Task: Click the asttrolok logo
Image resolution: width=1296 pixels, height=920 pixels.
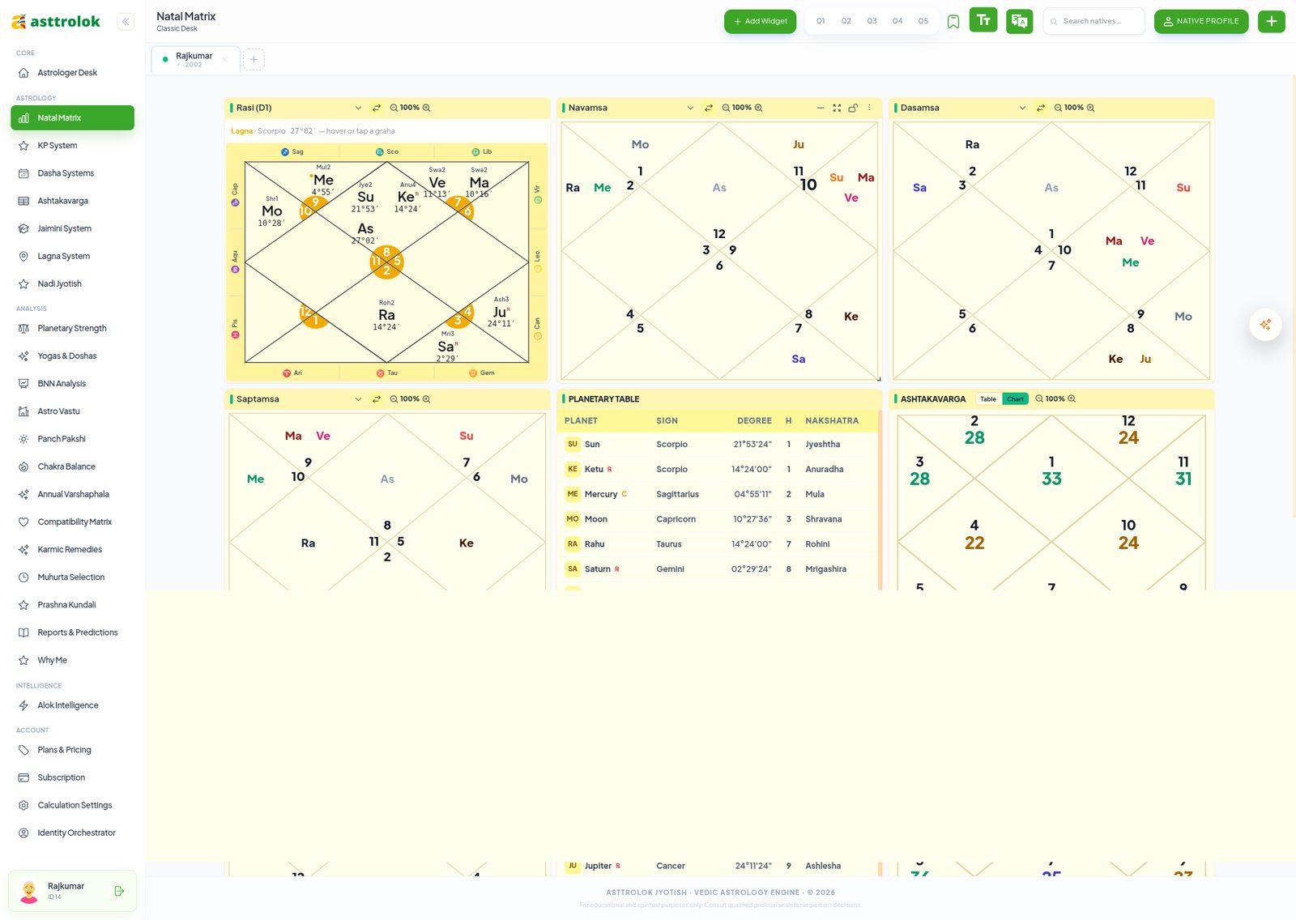Action: (56, 22)
